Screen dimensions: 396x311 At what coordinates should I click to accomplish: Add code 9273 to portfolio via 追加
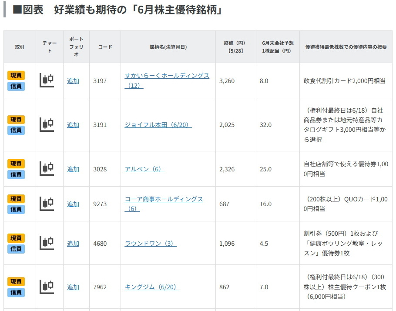(x=73, y=204)
